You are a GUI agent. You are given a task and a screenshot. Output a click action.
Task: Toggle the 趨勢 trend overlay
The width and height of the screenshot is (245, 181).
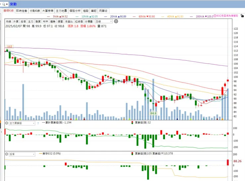[53, 22]
